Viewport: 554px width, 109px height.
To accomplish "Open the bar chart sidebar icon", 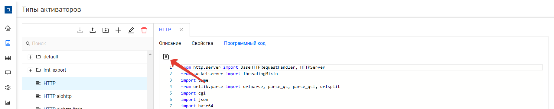I will pos(8,103).
